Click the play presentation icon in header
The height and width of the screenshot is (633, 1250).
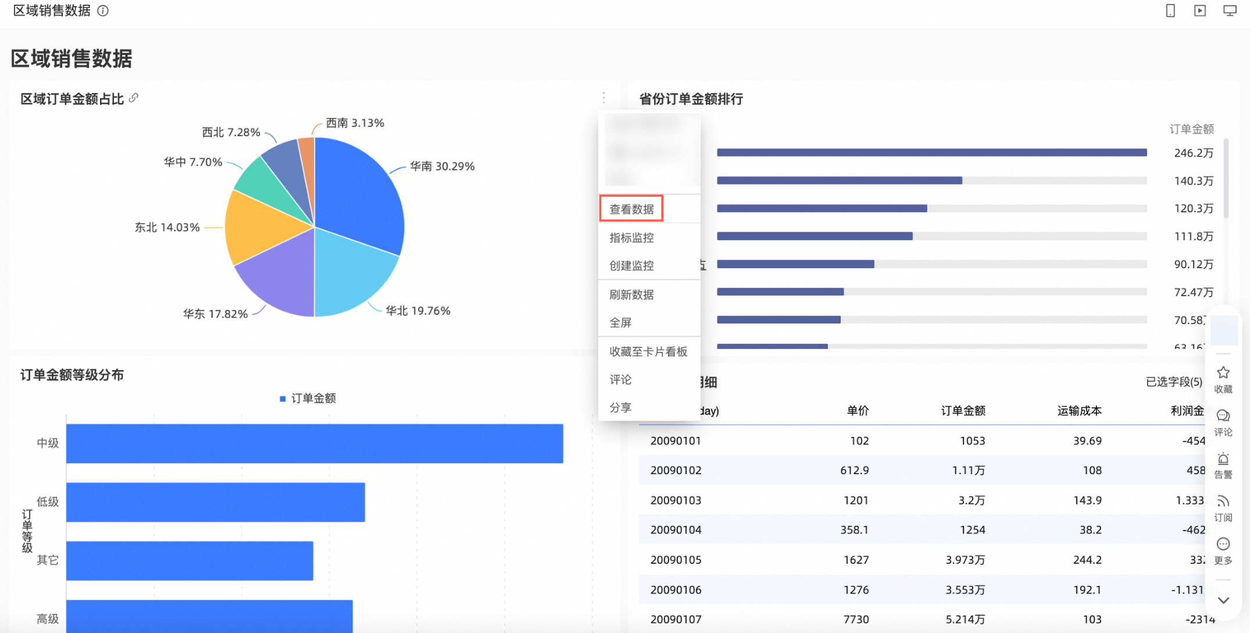[1200, 11]
